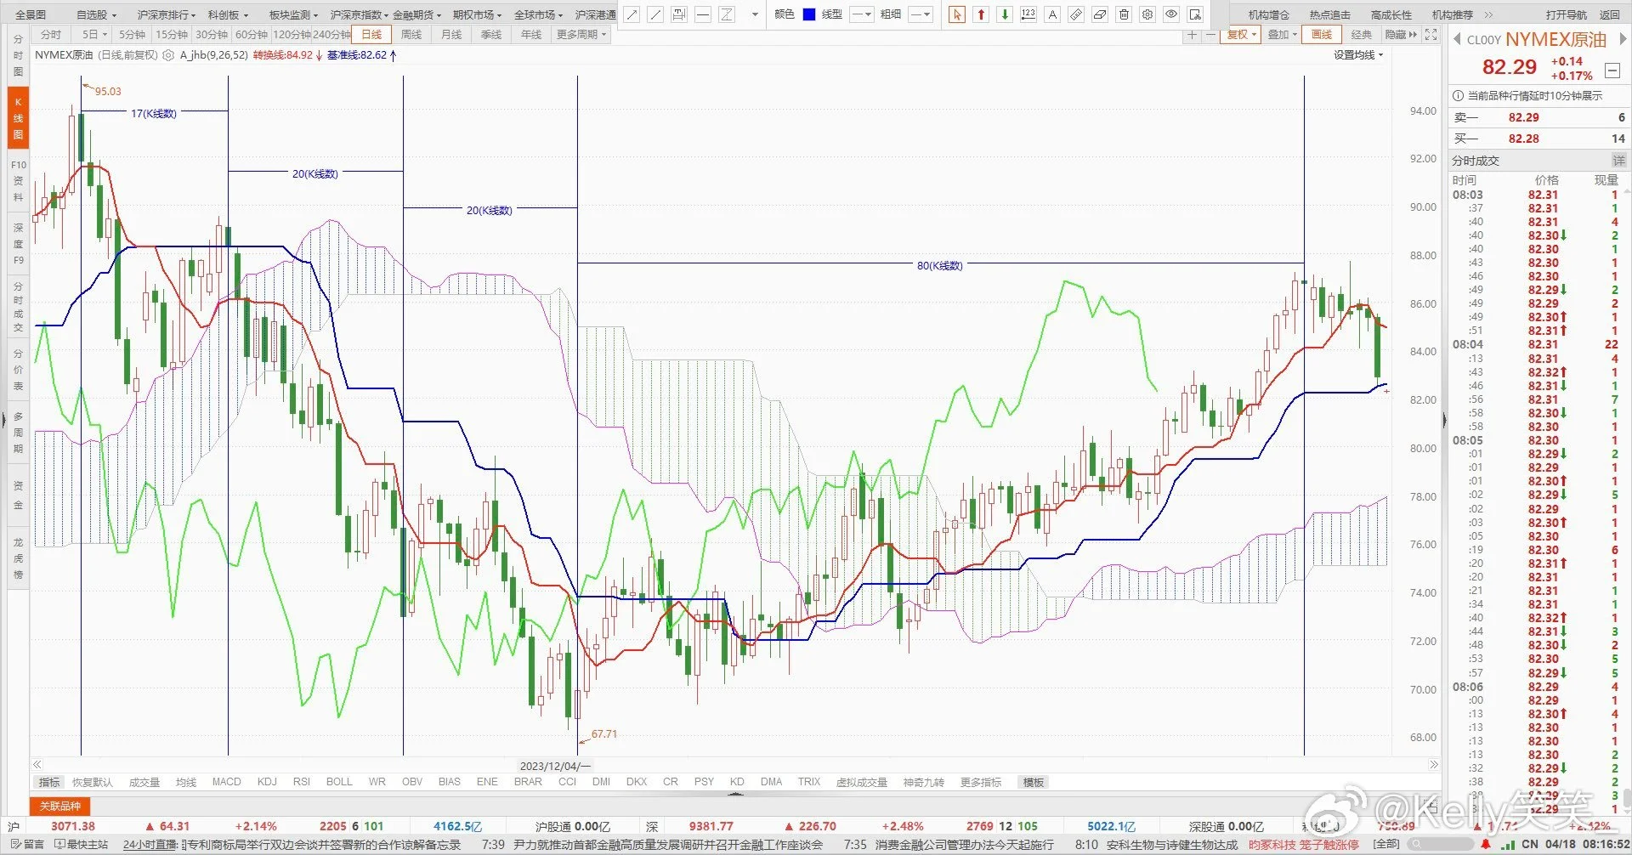
Task: Click the trash can delete-drawings icon
Action: pos(1124,14)
